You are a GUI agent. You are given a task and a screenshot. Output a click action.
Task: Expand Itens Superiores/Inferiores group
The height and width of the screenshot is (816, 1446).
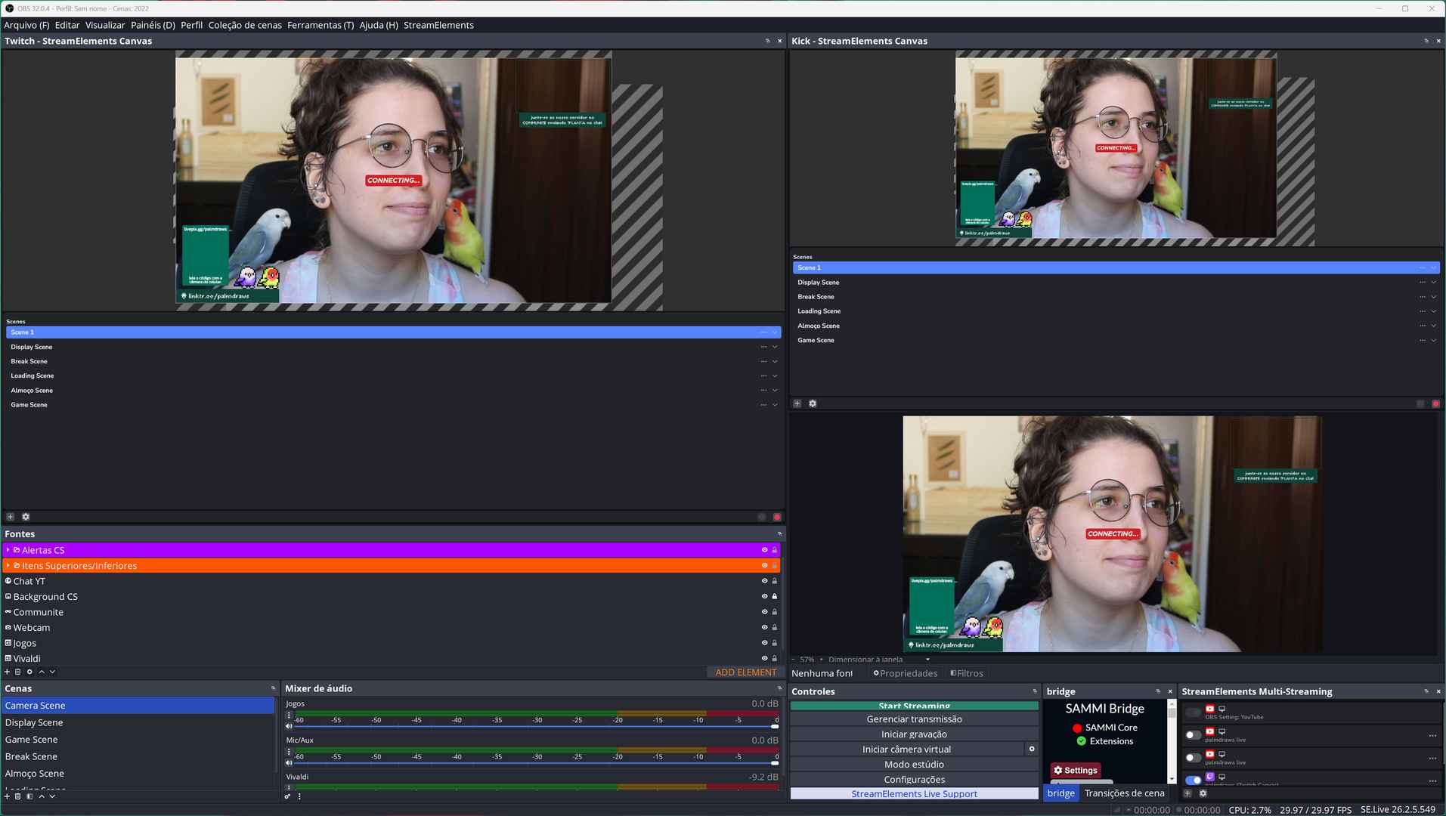pyautogui.click(x=8, y=566)
